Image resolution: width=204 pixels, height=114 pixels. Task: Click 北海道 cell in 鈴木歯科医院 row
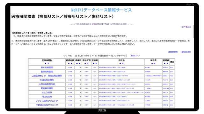70,67
